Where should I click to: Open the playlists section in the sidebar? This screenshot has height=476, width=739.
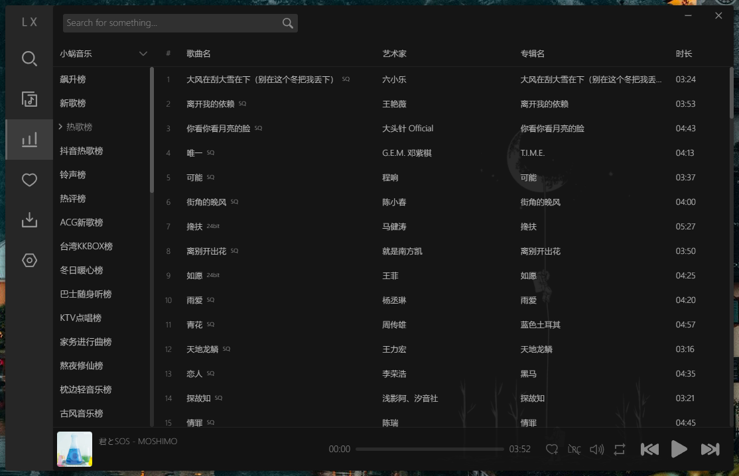pyautogui.click(x=29, y=99)
